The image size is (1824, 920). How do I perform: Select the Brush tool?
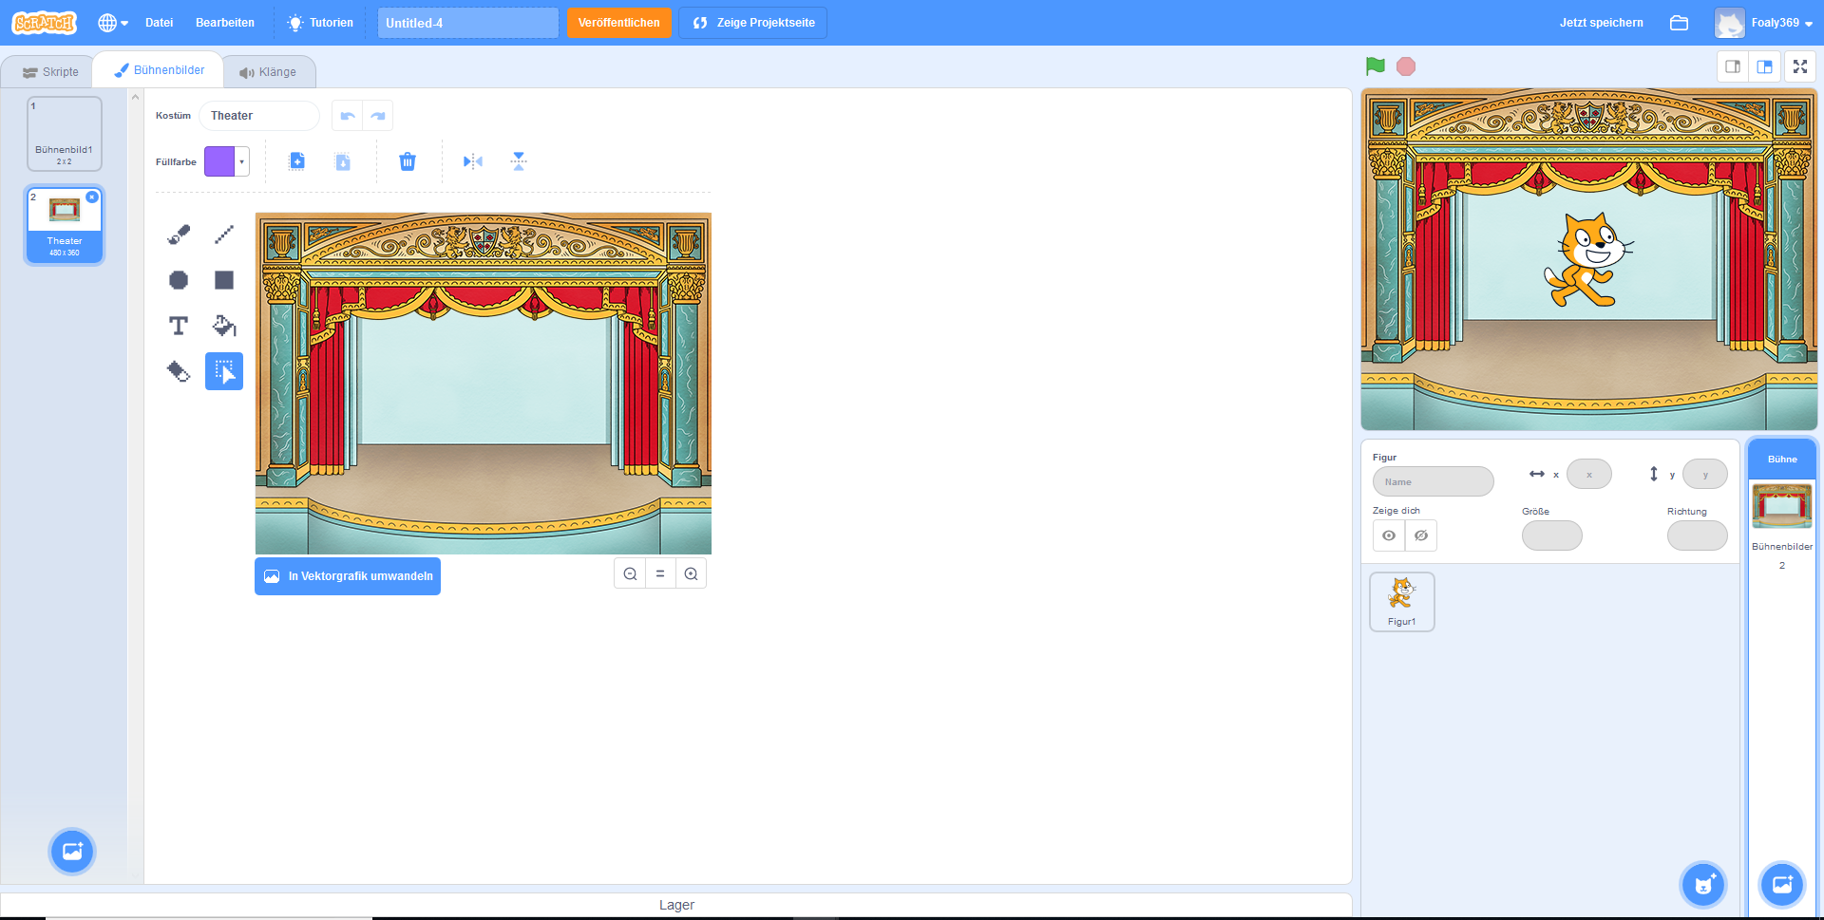179,235
